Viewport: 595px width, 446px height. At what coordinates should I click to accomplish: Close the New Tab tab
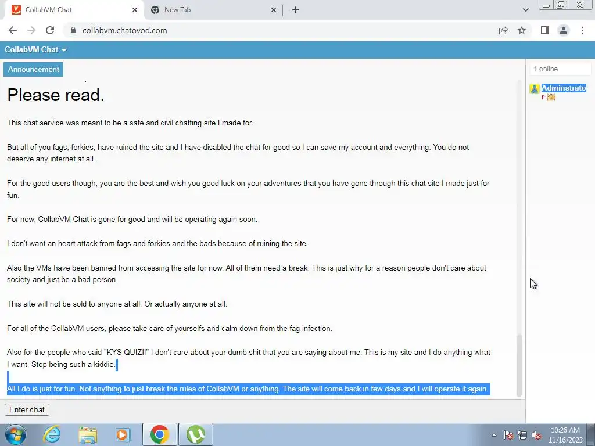tap(274, 10)
